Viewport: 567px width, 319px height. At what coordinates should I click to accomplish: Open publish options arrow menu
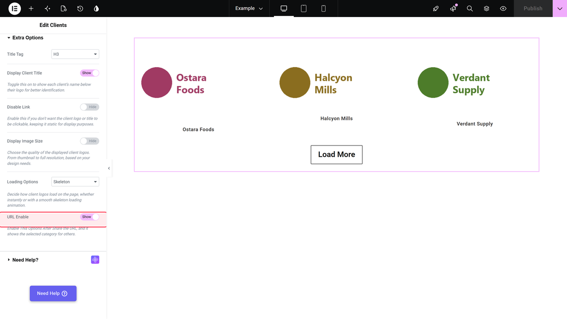click(560, 9)
